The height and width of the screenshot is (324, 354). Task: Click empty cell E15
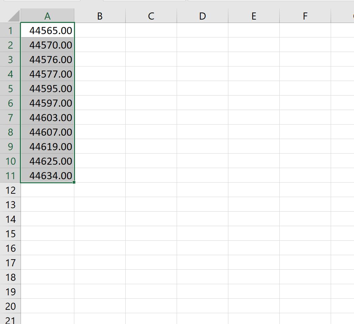coord(254,233)
